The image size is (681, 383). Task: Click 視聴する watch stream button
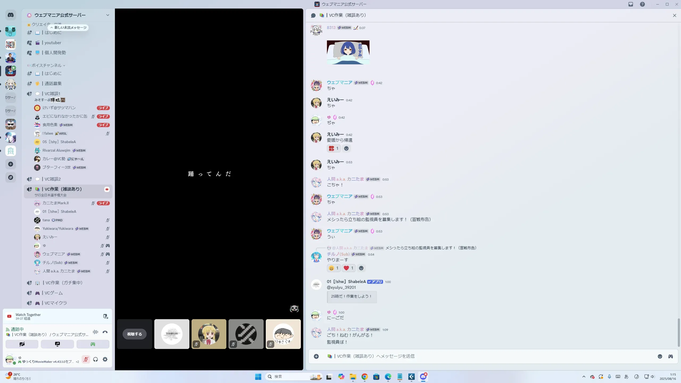click(134, 334)
